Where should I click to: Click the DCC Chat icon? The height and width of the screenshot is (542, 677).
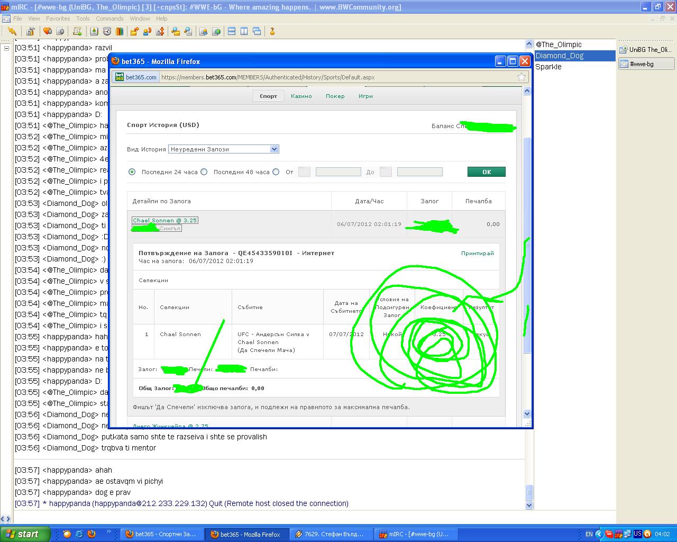(x=147, y=31)
